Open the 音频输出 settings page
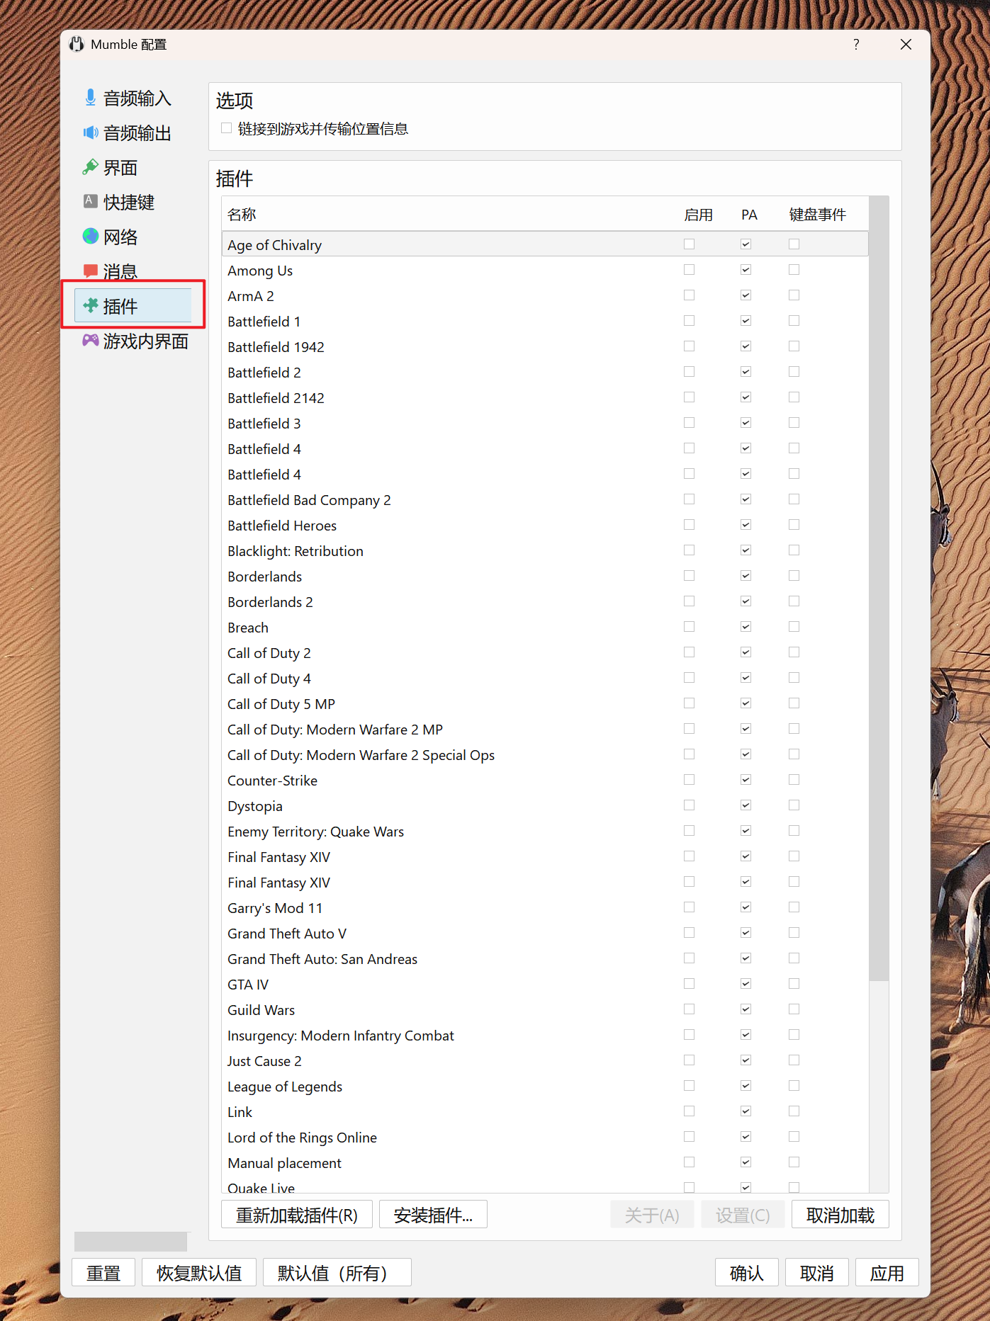The image size is (990, 1321). point(132,132)
